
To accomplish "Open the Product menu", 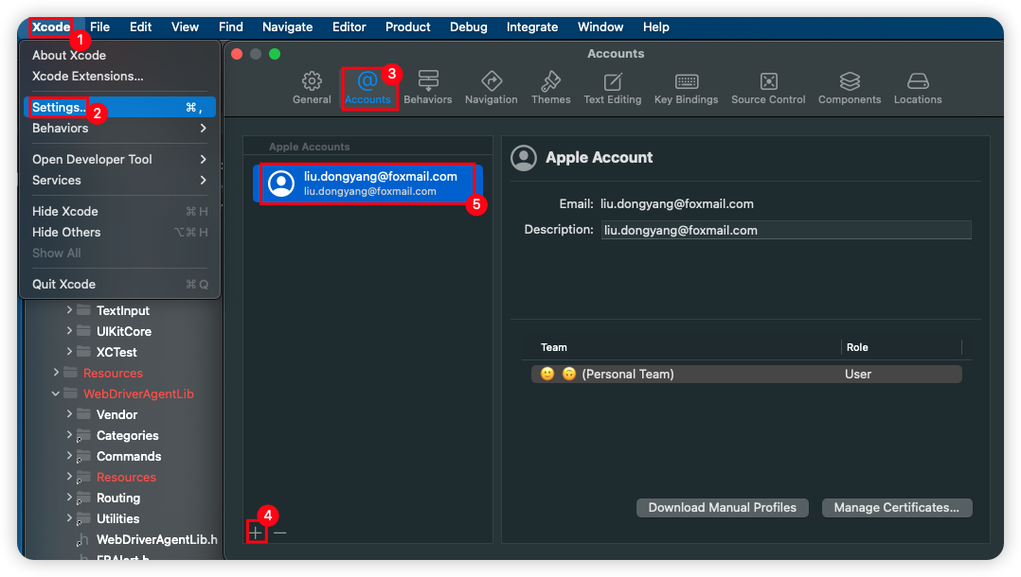I will click(408, 26).
